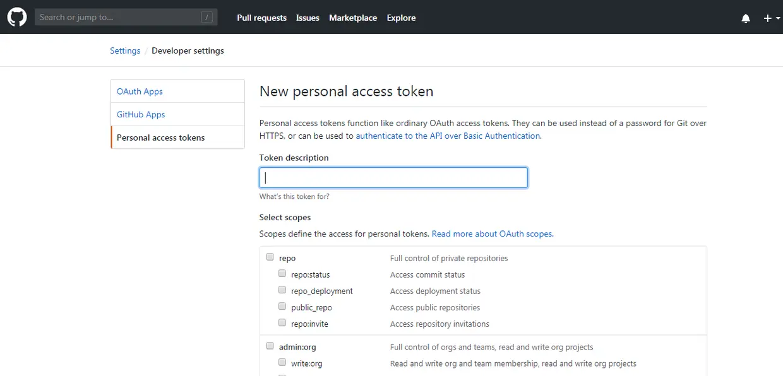
Task: Click the Token description text field
Action: (393, 177)
